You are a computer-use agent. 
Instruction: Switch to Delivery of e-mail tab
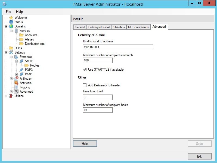click(x=99, y=27)
